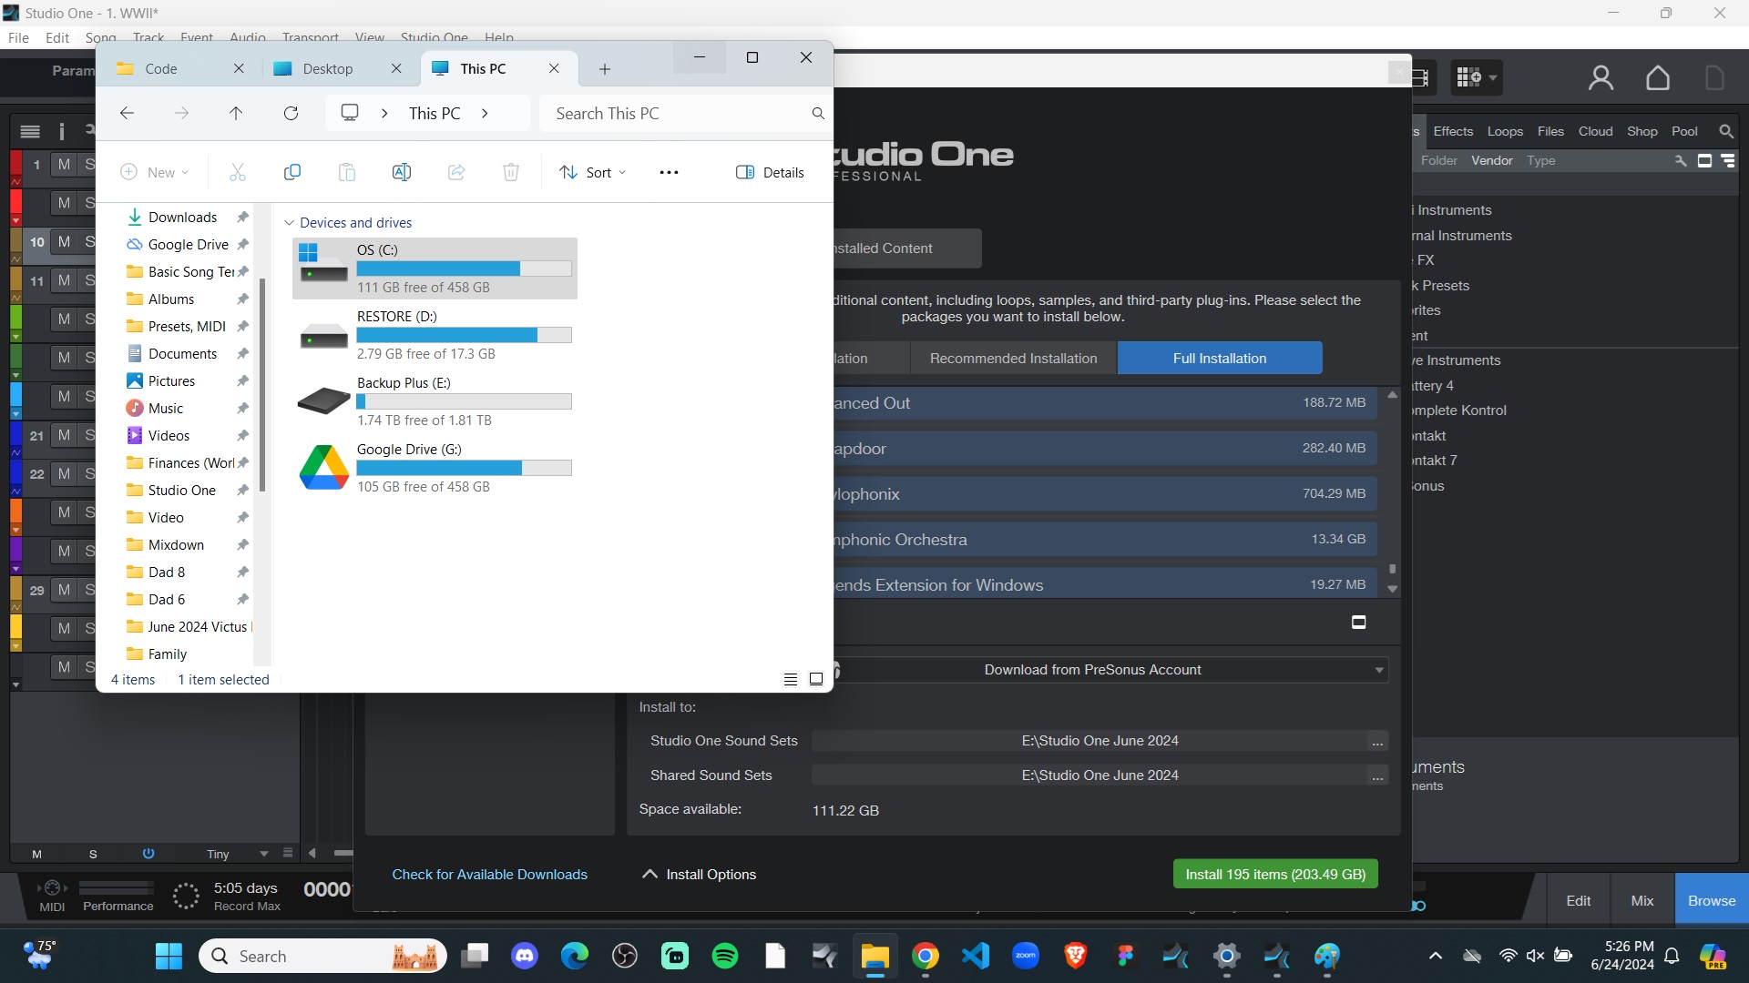Collapse the Install Options section

(x=700, y=875)
